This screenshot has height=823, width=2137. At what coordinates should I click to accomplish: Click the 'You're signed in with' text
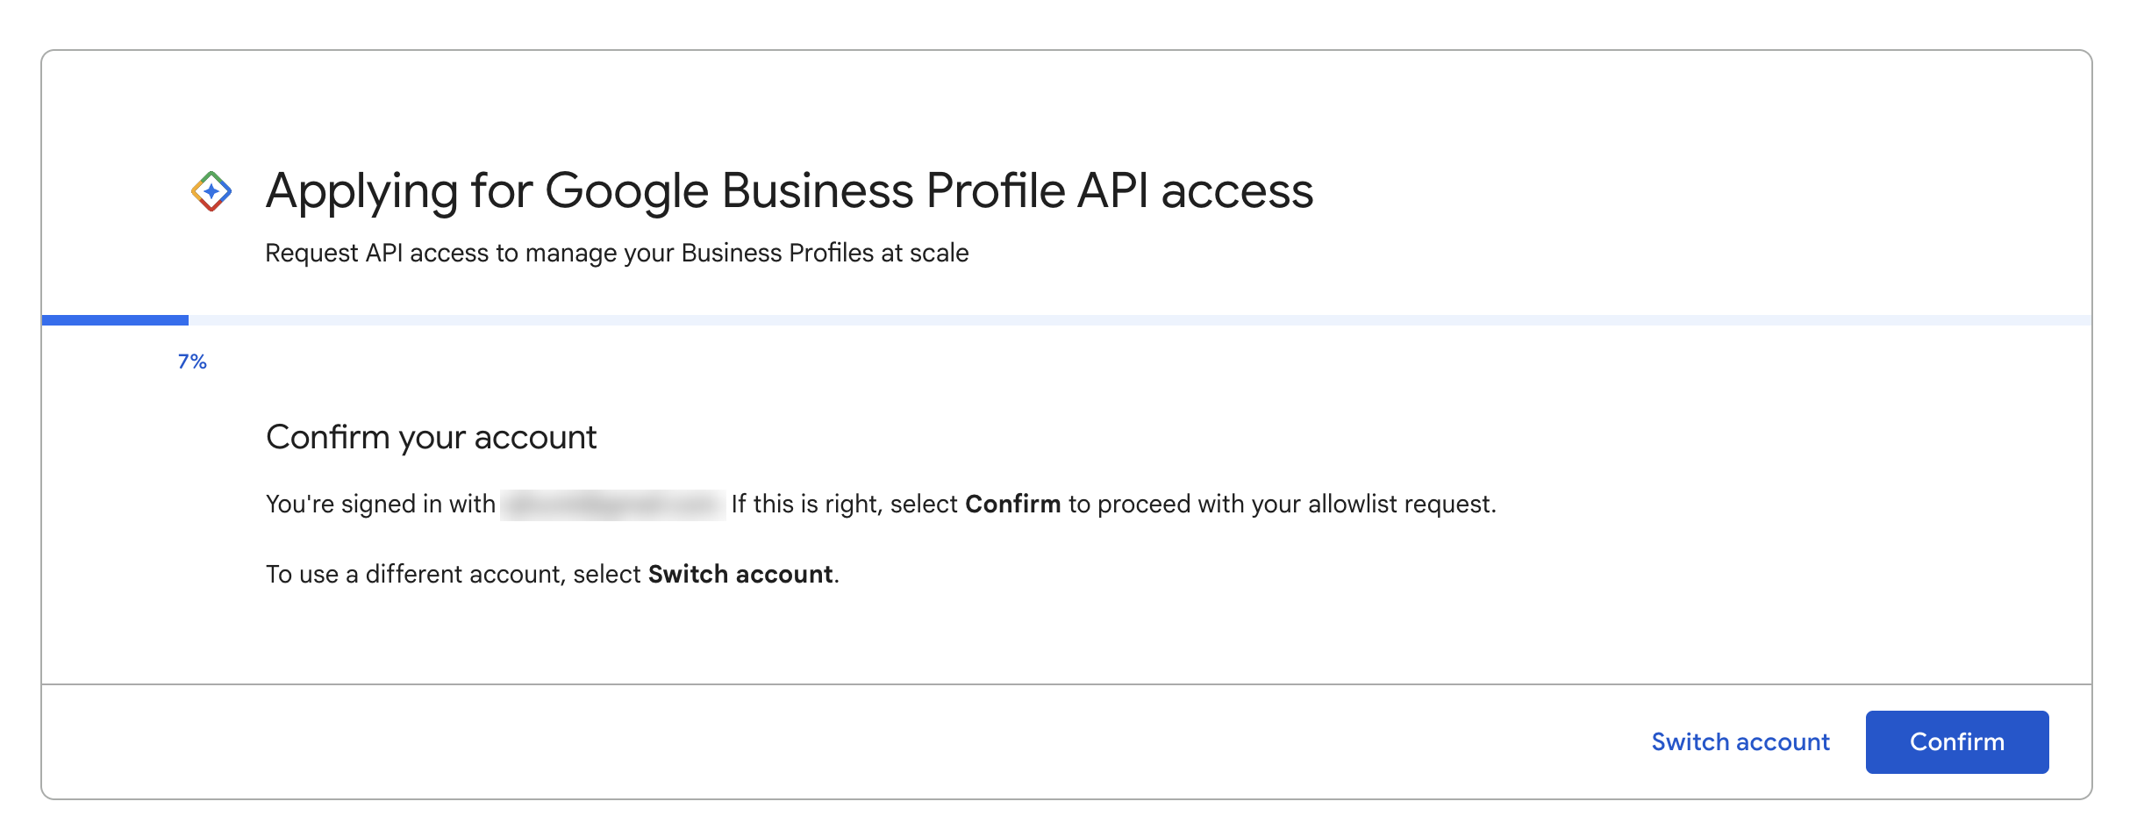click(x=381, y=505)
